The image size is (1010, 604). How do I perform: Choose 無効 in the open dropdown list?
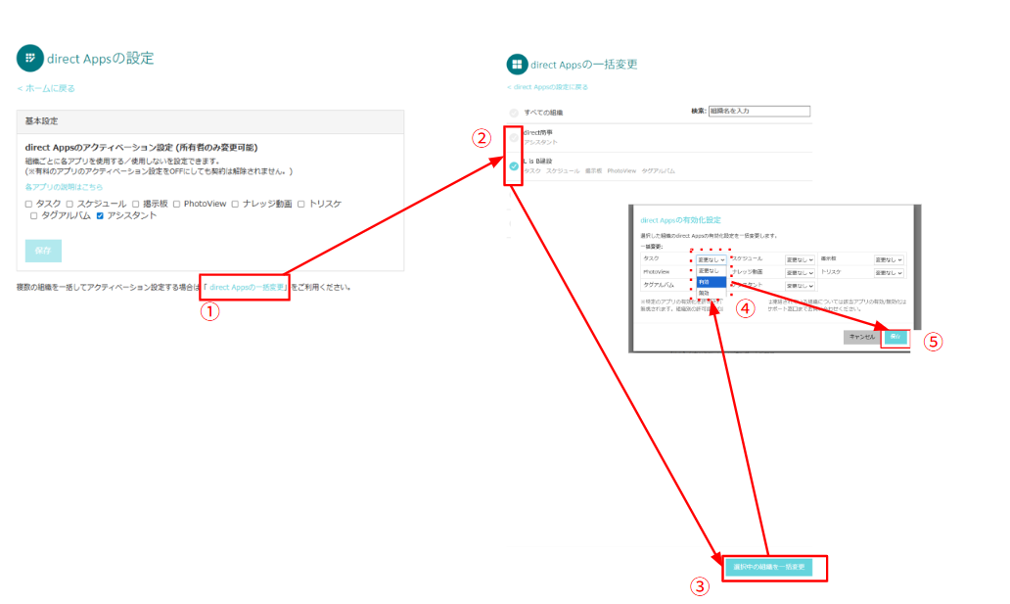[712, 293]
